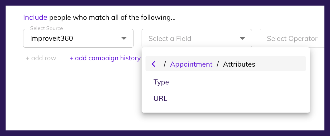Screen dimensions: 330x136
Task: Click the Select a Field dropdown arrow
Action: click(x=242, y=38)
